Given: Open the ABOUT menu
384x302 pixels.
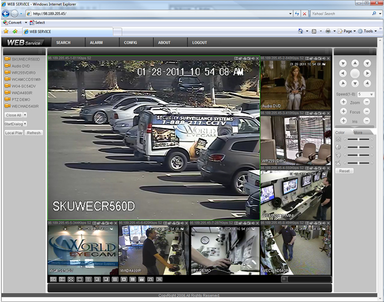Looking at the screenshot, I should click(x=164, y=43).
